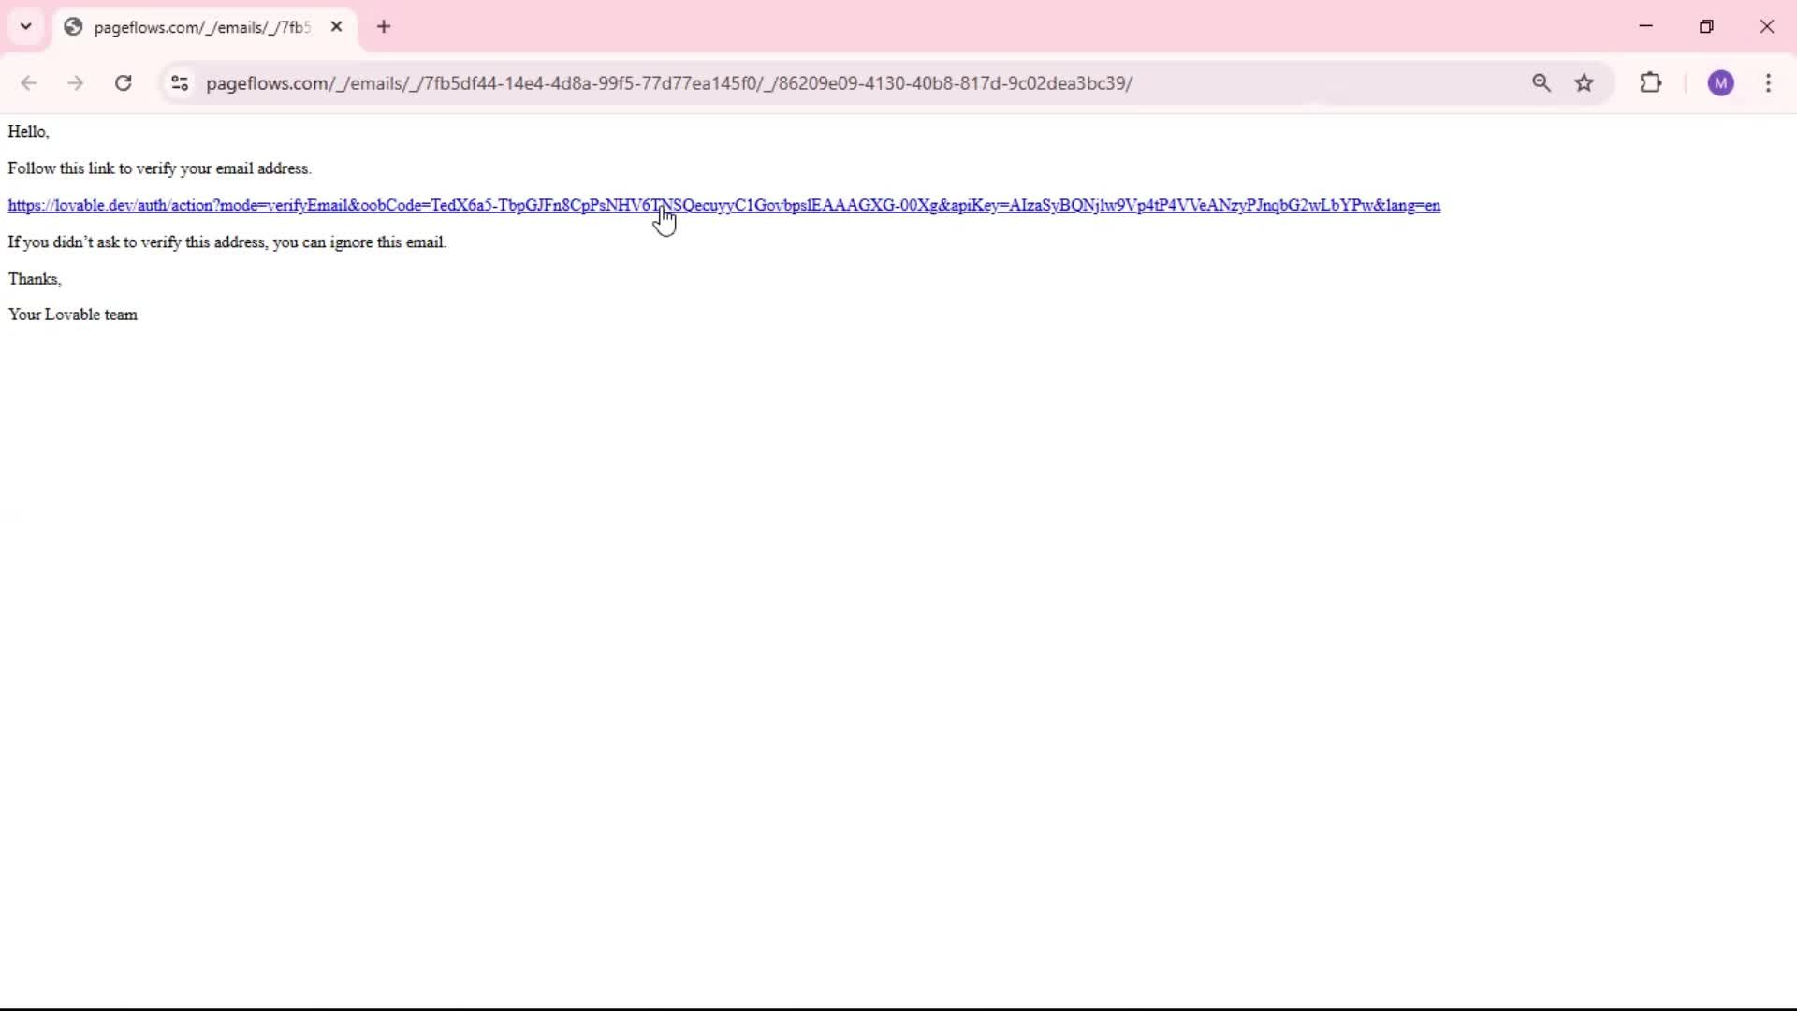Image resolution: width=1797 pixels, height=1011 pixels.
Task: Minimize the browser window
Action: pos(1646,26)
